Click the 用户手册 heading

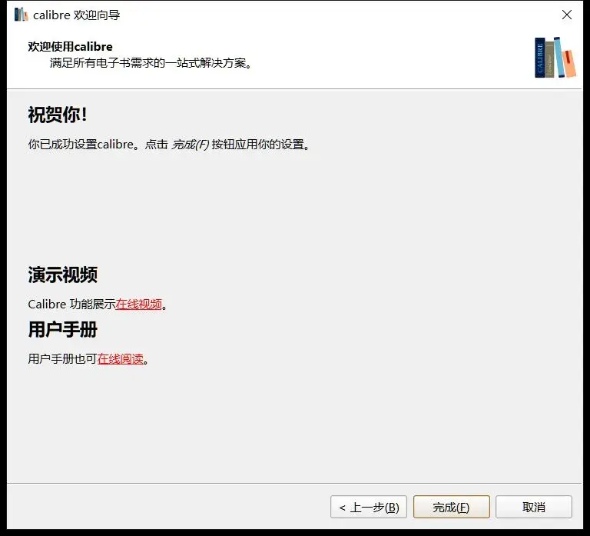tap(63, 330)
